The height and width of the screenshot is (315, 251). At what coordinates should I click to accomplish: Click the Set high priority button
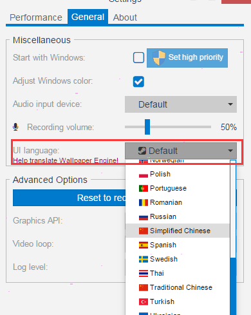[187, 58]
